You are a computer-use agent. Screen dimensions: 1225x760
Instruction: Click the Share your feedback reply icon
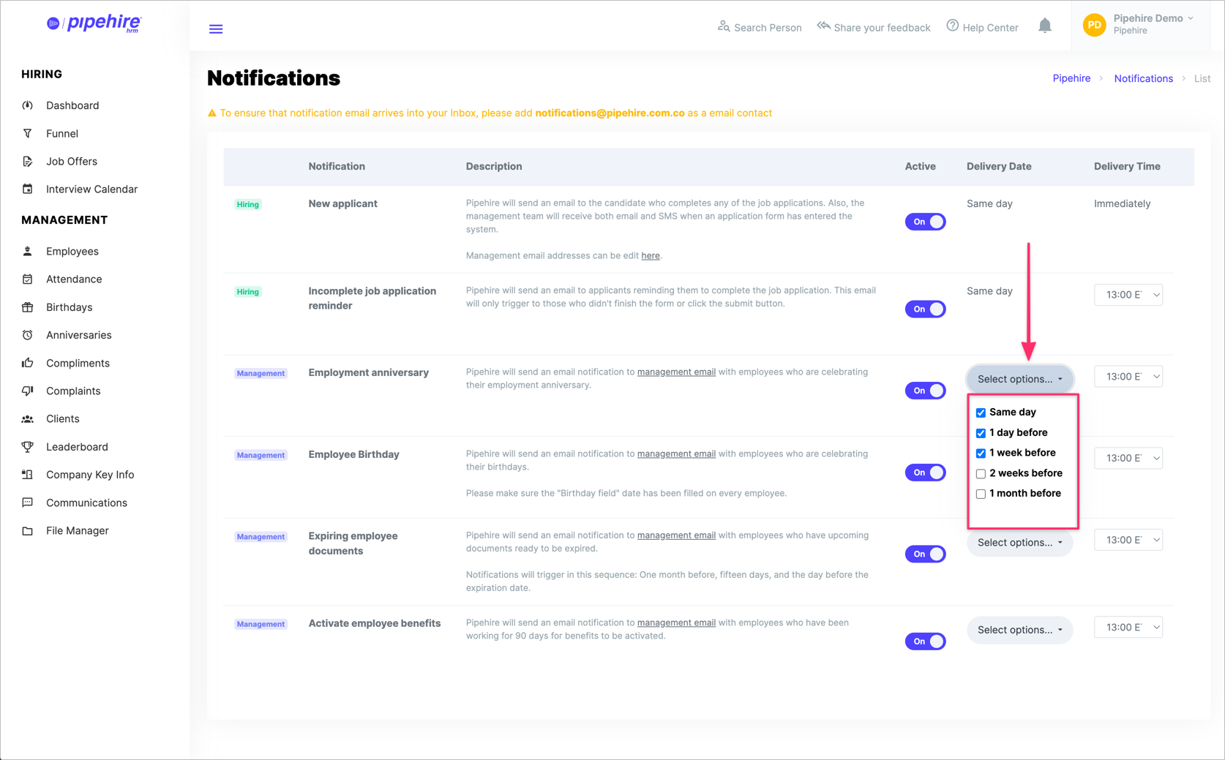click(824, 26)
